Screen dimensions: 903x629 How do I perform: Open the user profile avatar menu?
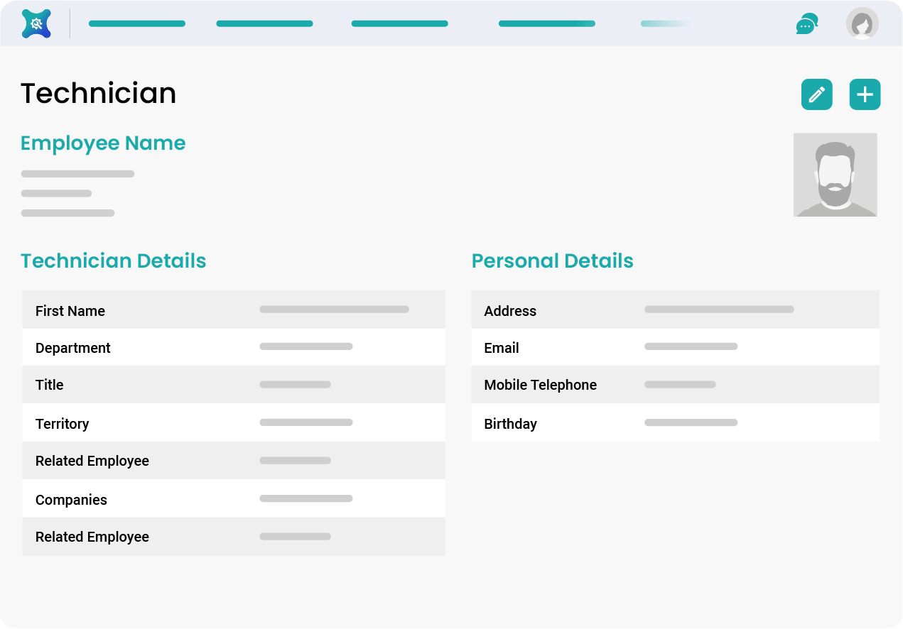point(863,23)
